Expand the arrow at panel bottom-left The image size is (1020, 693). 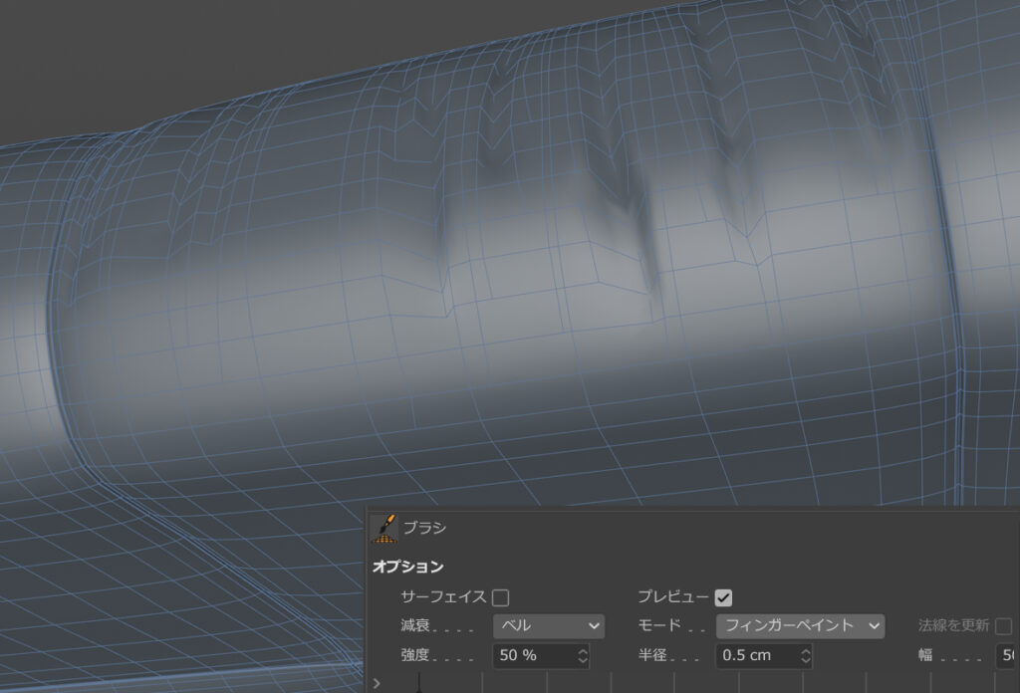(x=376, y=683)
